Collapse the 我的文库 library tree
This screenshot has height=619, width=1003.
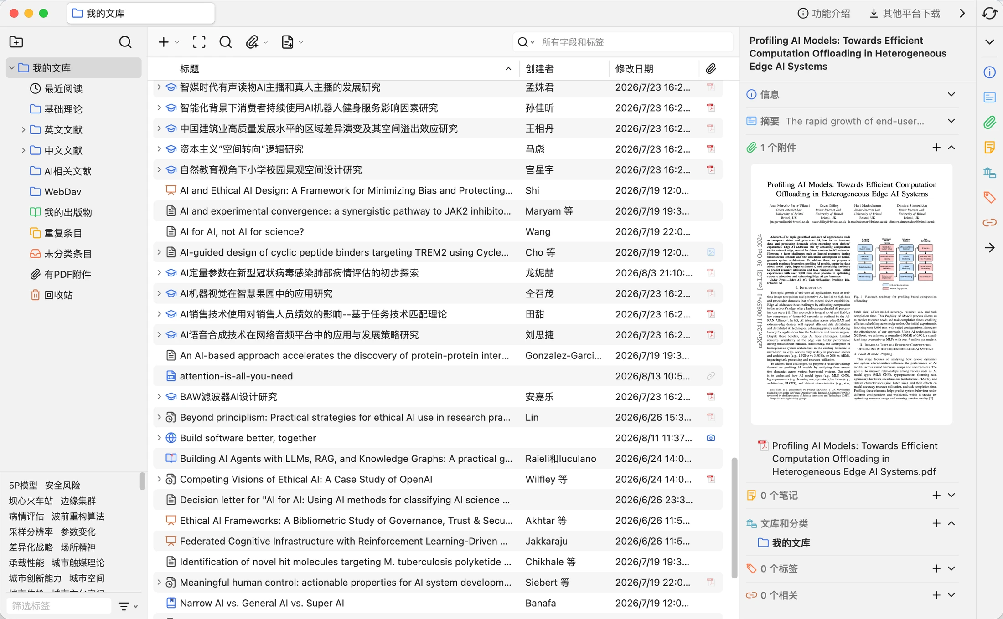[x=12, y=68]
